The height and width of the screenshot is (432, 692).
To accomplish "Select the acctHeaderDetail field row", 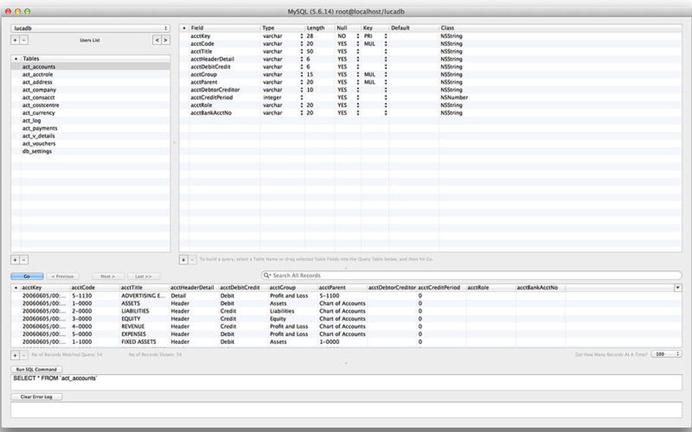I will (430, 59).
